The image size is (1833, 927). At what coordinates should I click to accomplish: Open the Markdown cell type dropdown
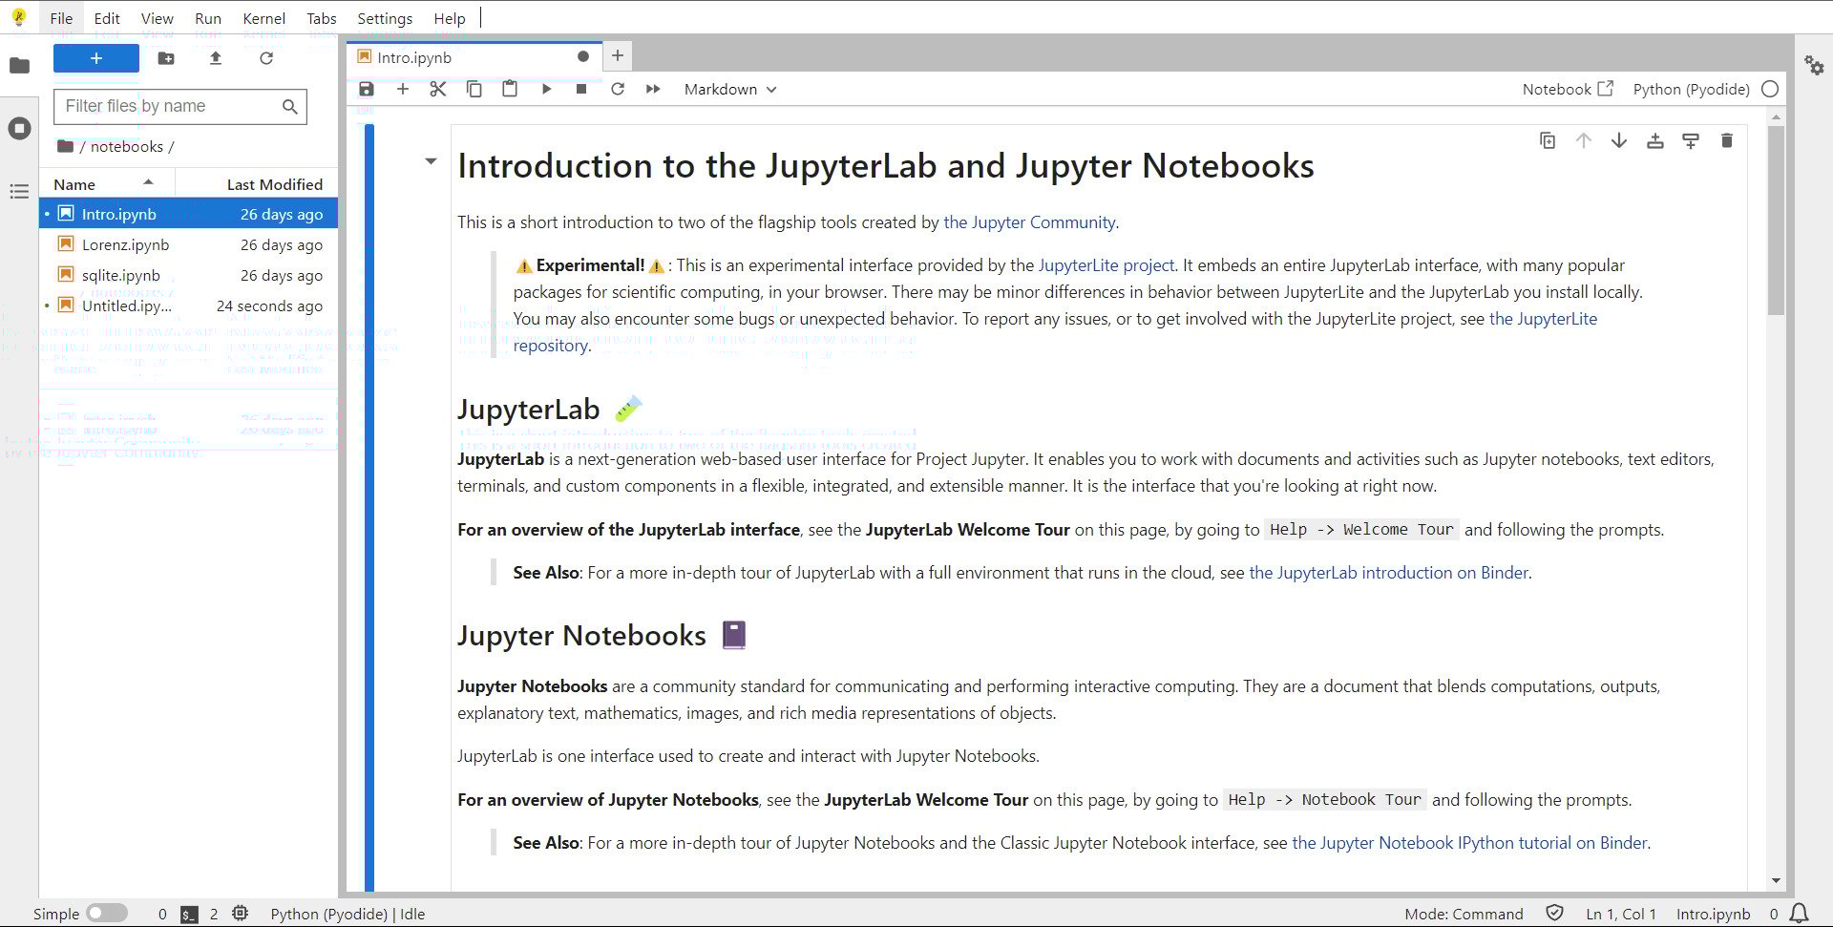(x=730, y=89)
